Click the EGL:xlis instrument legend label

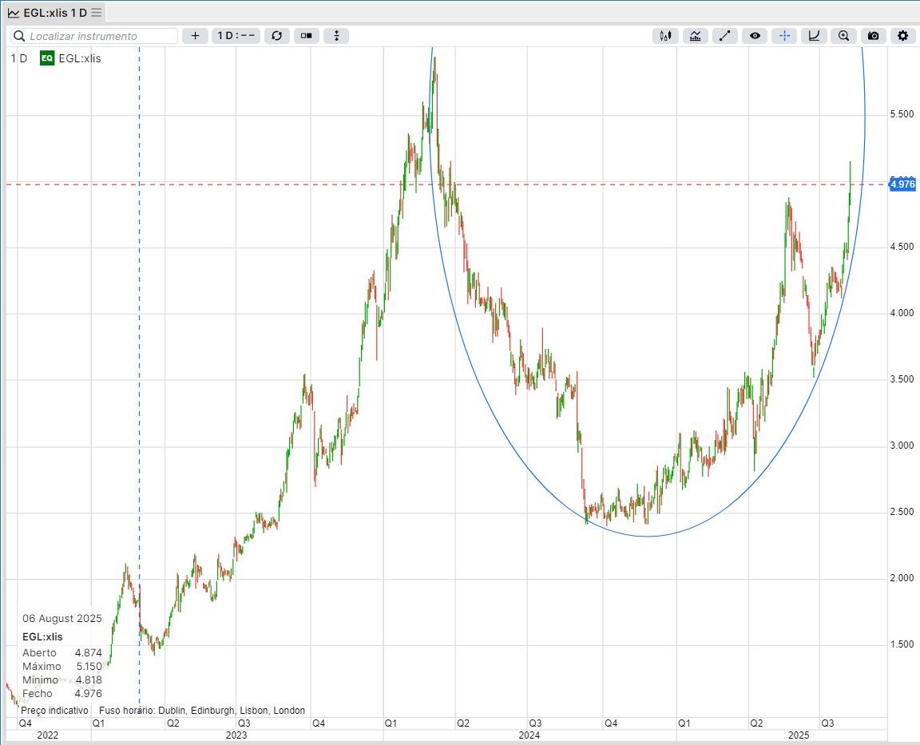80,58
